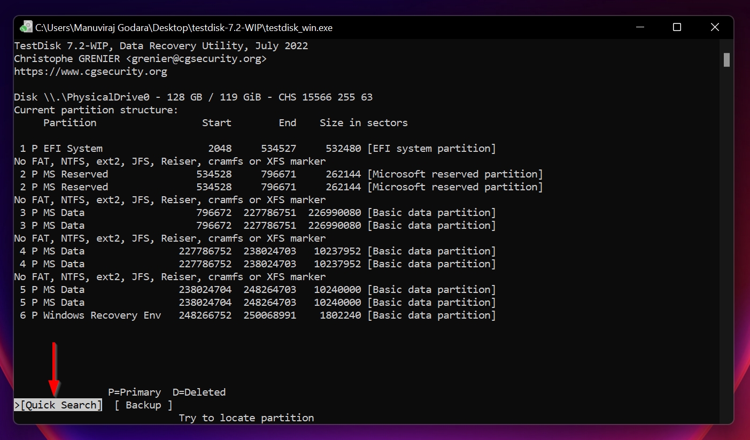Click the Disk \\.\PhysicalDrive0 info line
The image size is (750, 440).
point(194,97)
